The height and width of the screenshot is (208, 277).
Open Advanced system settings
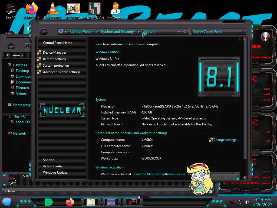[x=61, y=72]
